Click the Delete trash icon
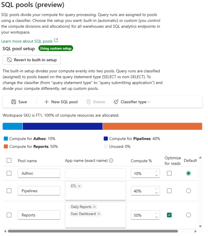 pos(88,102)
